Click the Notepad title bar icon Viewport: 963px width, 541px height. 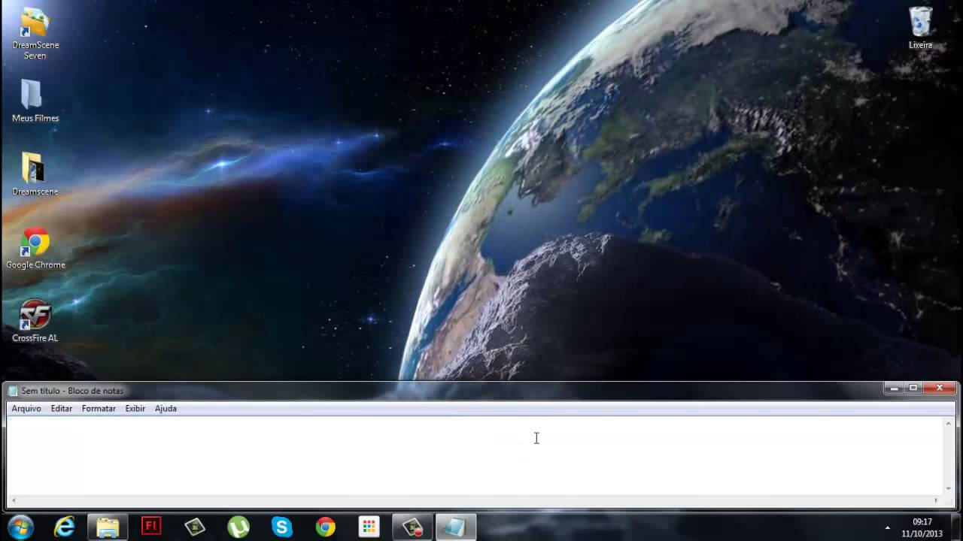(x=13, y=391)
